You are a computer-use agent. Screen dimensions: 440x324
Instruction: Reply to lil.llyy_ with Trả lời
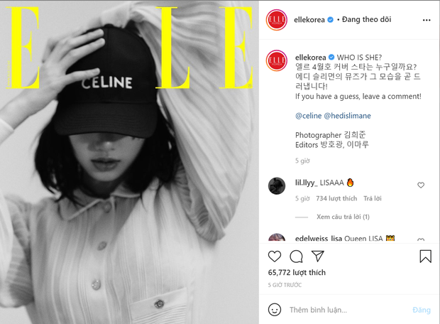pos(373,198)
